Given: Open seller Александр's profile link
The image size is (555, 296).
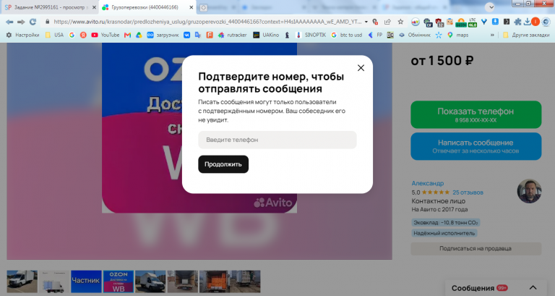Looking at the screenshot, I should click(x=427, y=183).
